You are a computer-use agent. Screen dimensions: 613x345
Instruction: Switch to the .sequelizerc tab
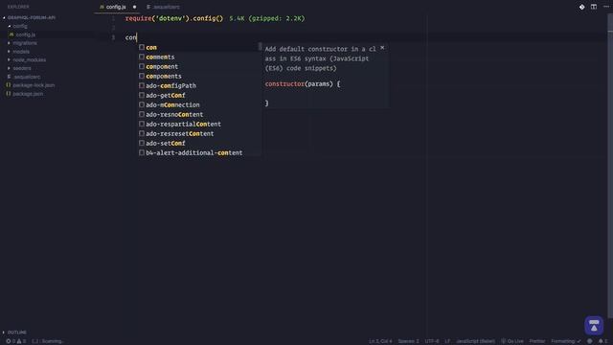[163, 7]
